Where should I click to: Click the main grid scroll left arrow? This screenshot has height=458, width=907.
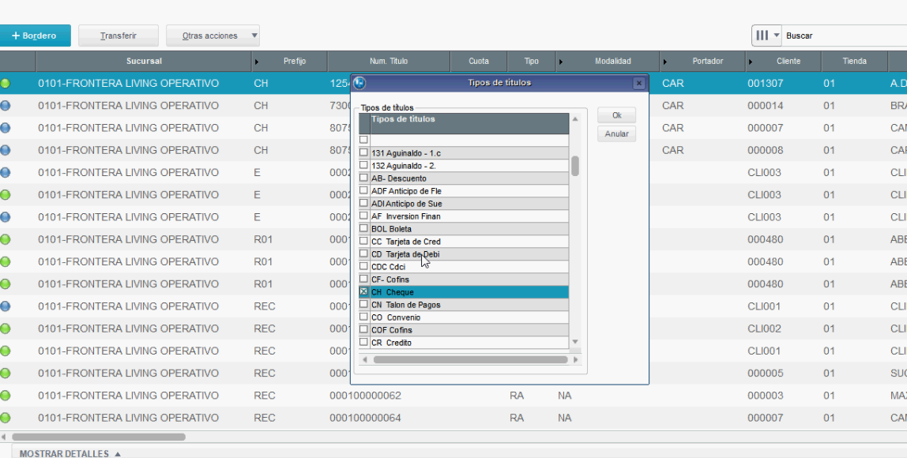pos(4,437)
